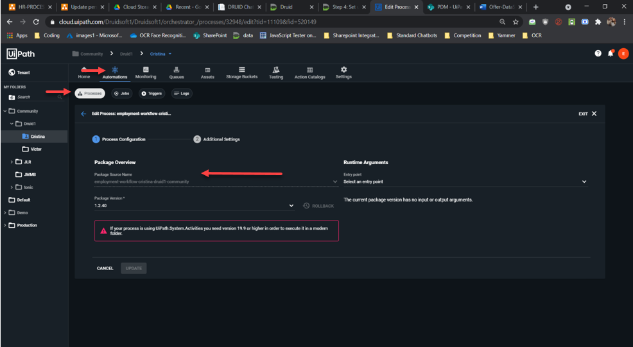Go back with the Edit Process arrow
Viewport: 633px width, 347px height.
[x=83, y=114]
